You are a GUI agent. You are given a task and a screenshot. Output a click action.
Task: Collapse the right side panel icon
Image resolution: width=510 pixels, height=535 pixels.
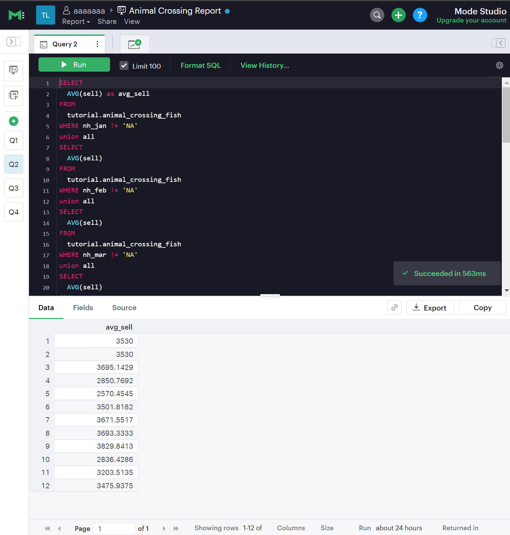click(x=498, y=43)
